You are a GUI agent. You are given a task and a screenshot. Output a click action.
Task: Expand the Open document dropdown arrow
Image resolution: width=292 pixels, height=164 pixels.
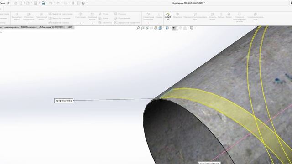point(32,3)
